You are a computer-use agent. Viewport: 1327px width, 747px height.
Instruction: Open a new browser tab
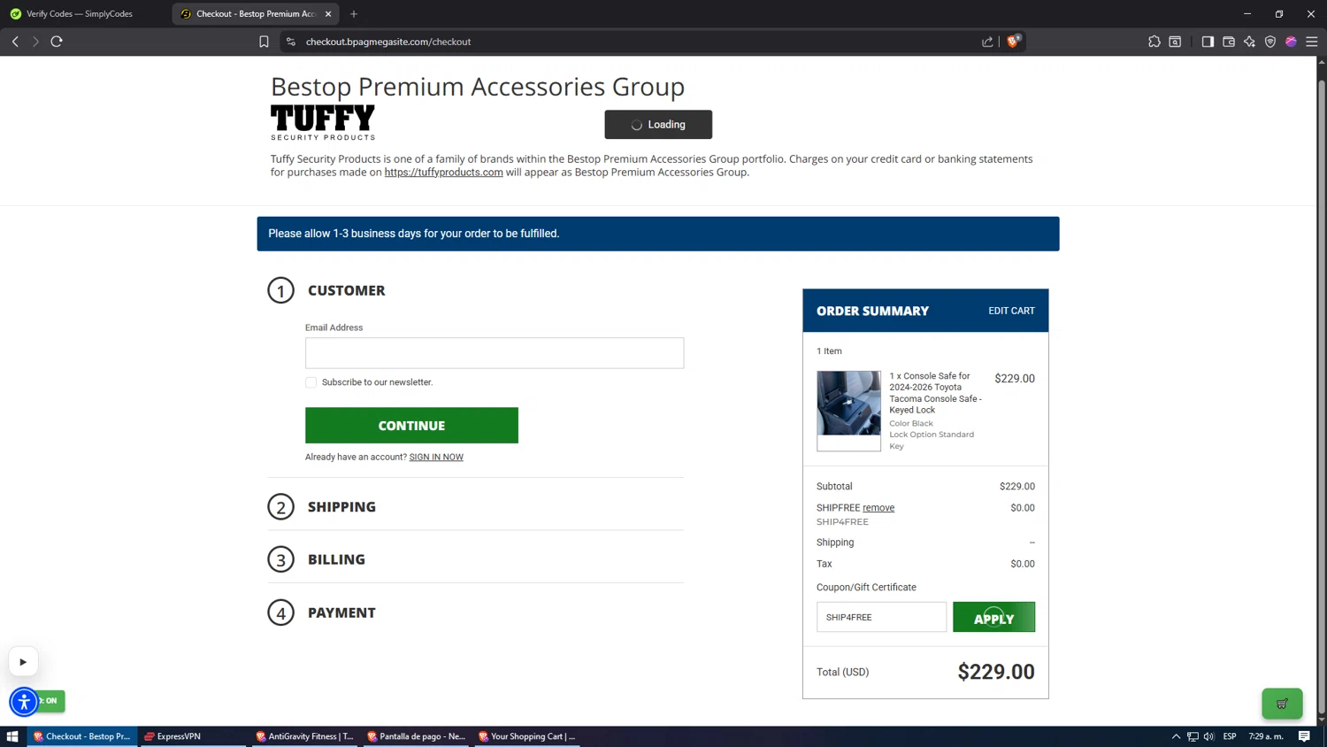coord(354,14)
